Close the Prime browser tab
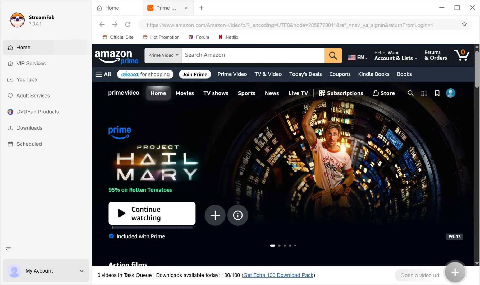Image resolution: width=480 pixels, height=285 pixels. (186, 8)
